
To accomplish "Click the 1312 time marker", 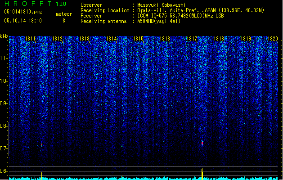I will (57, 38).
